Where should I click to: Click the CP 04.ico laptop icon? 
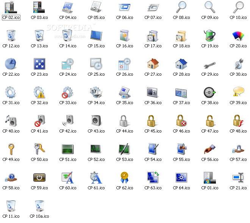pyautogui.click(x=68, y=8)
